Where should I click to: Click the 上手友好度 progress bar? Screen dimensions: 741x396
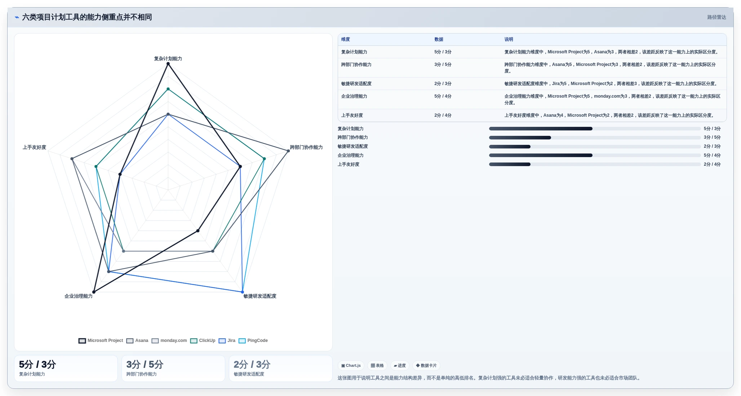click(x=595, y=164)
